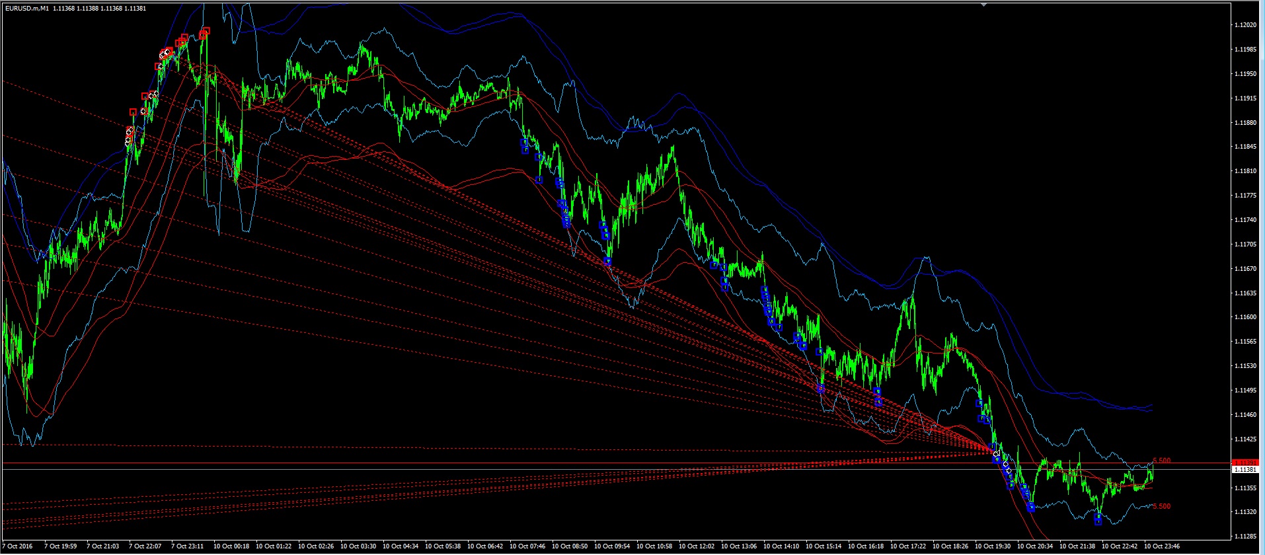The image size is (1265, 555).
Task: Click the 1.11915 price scale label
Action: tap(1245, 98)
